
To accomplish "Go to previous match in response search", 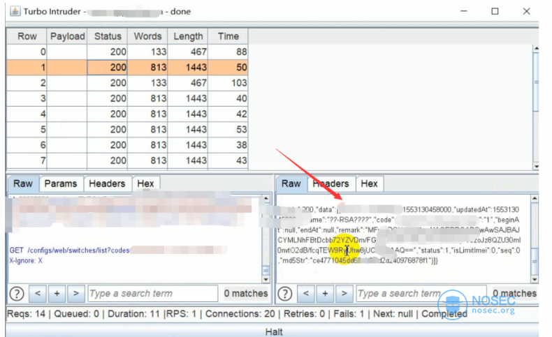I will coord(306,294).
